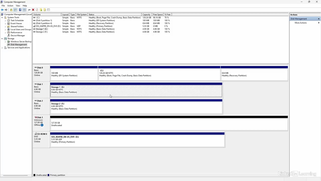Click the Disk 1 label box
This screenshot has height=181, width=321.
tap(41, 90)
